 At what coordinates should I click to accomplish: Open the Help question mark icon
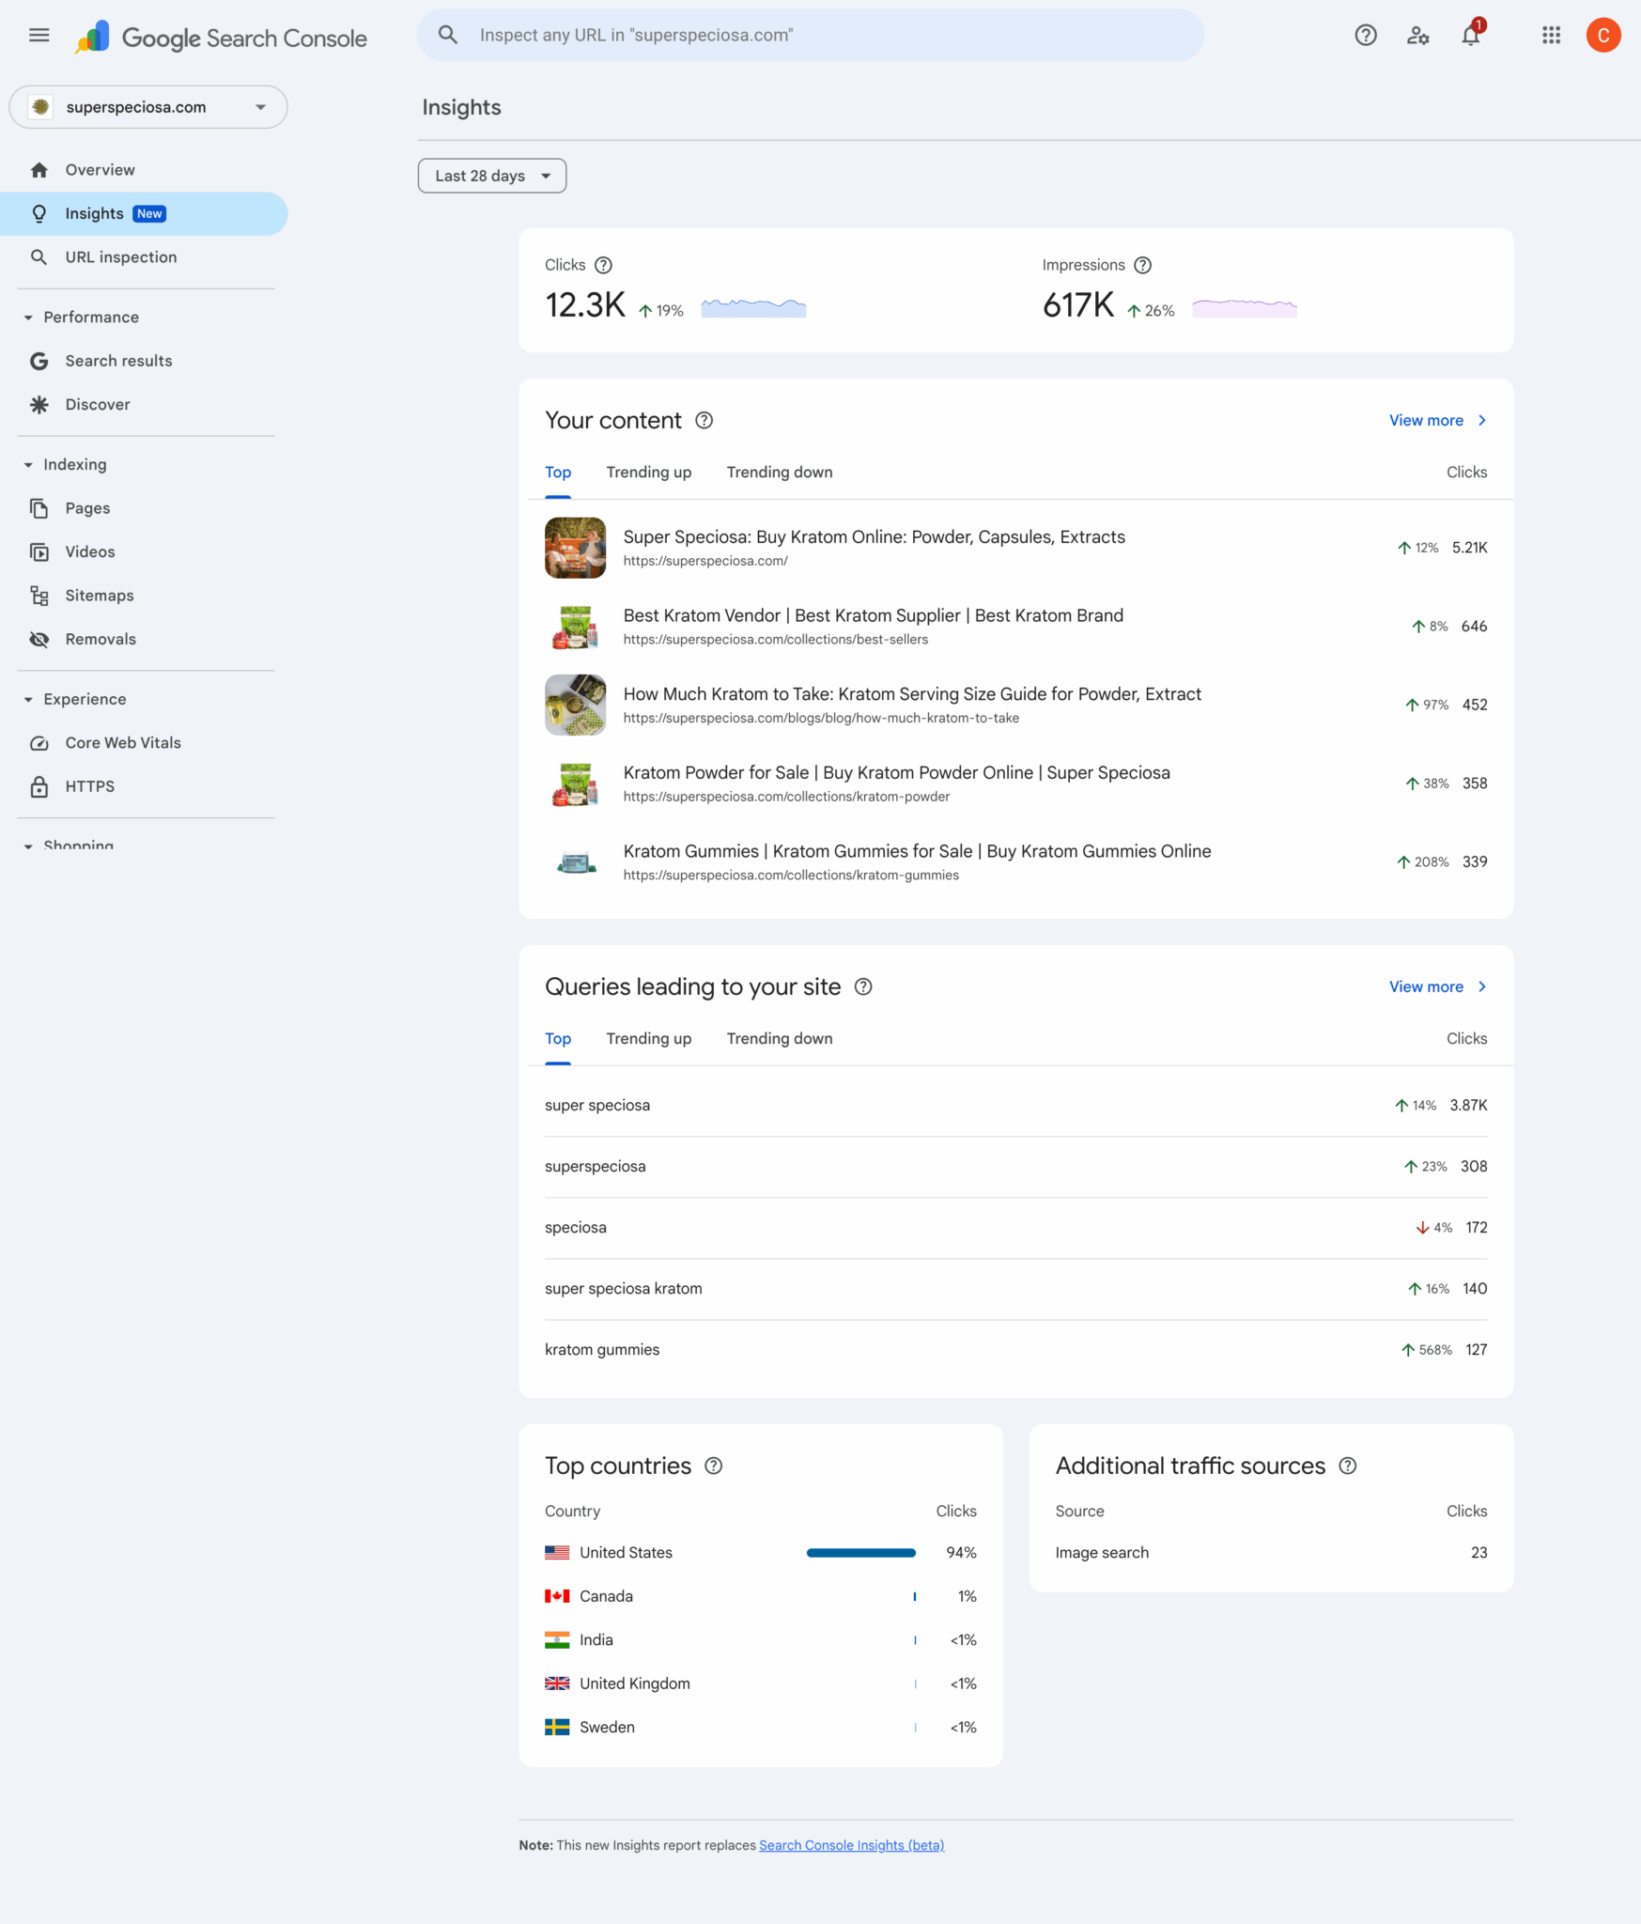(x=1366, y=36)
